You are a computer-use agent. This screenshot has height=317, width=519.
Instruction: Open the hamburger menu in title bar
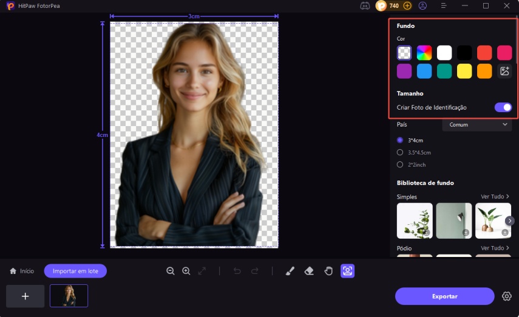pos(444,5)
